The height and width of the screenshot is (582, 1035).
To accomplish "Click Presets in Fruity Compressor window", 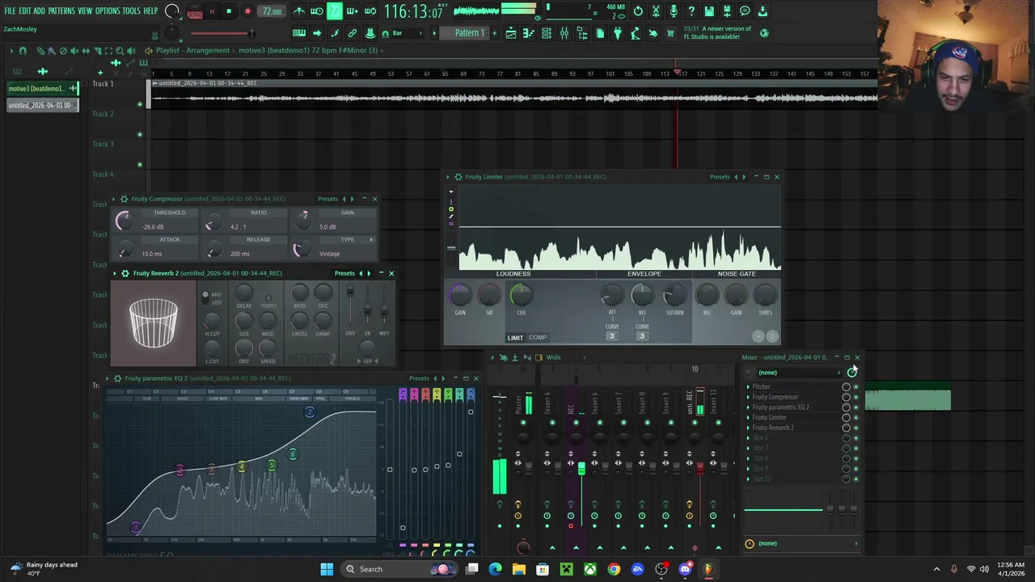I will point(327,199).
